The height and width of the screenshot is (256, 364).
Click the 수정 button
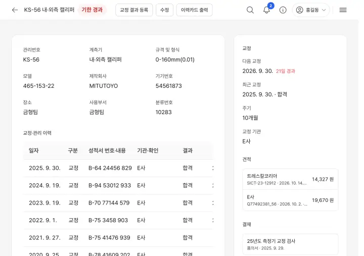pyautogui.click(x=164, y=10)
